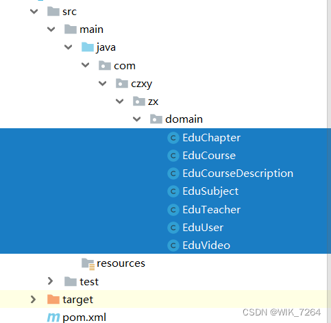Viewport: 331px width, 323px height.
Task: Click the blue java source folder icon
Action: tap(88, 47)
